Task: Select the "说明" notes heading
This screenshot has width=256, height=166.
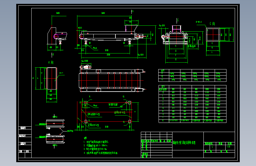Action: (x=85, y=138)
